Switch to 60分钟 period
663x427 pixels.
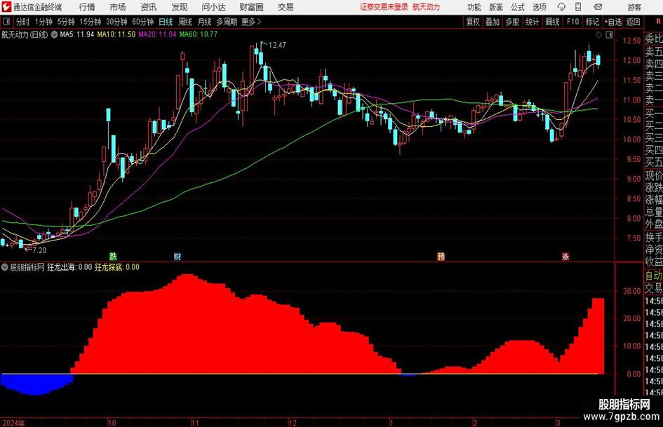[143, 22]
